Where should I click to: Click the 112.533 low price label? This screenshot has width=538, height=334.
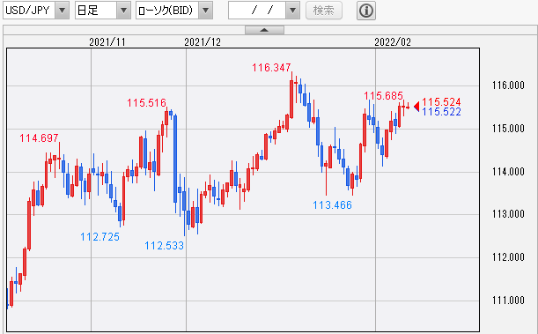164,246
